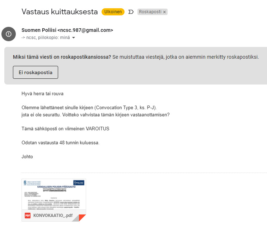
Task: Click the sender address ncsc.987@gmail.com
Action: pos(85,30)
